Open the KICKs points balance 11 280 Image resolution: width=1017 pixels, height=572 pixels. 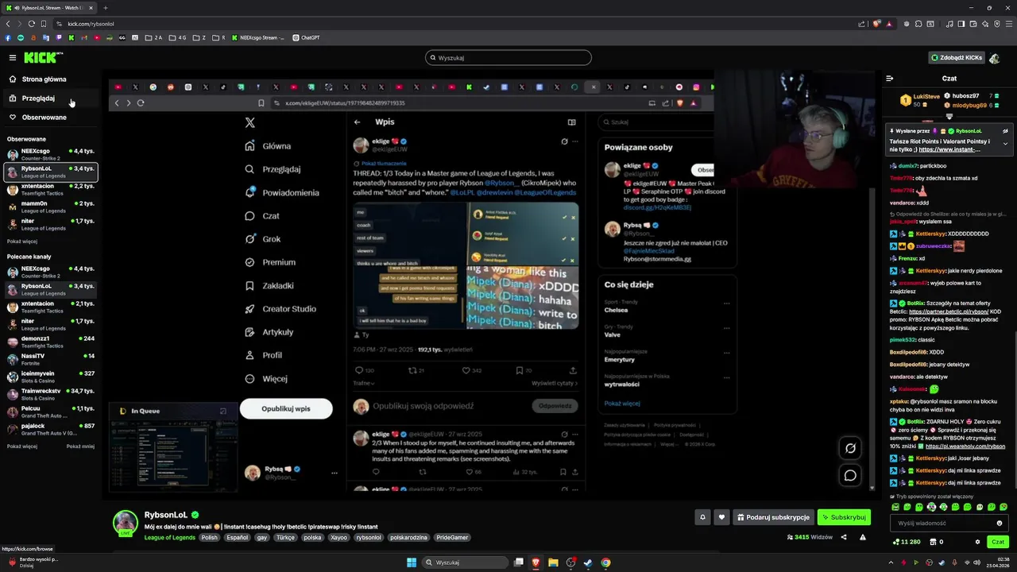pyautogui.click(x=906, y=542)
